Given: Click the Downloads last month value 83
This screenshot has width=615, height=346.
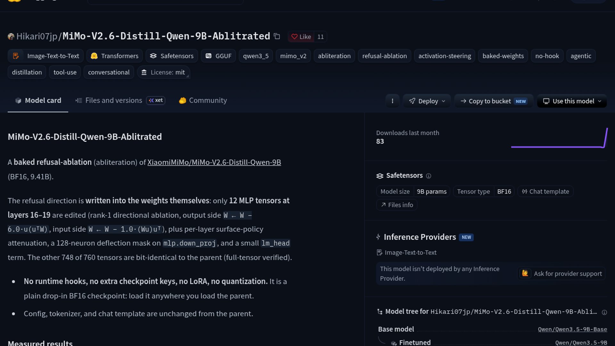Looking at the screenshot, I should 380,142.
